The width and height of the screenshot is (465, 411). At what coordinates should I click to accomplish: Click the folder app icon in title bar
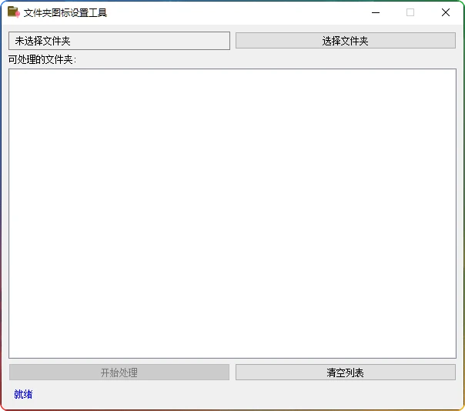tap(14, 12)
